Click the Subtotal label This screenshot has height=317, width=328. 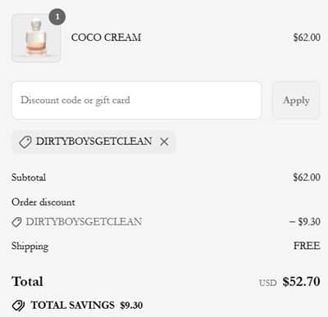point(29,178)
